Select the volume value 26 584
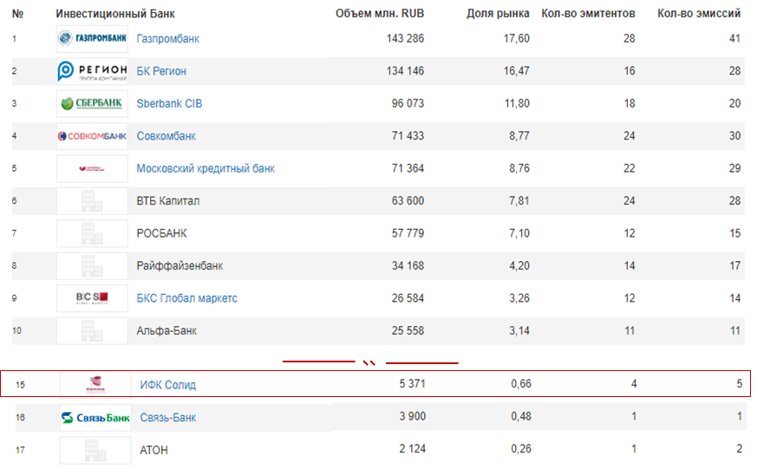This screenshot has width=757, height=469. (408, 298)
